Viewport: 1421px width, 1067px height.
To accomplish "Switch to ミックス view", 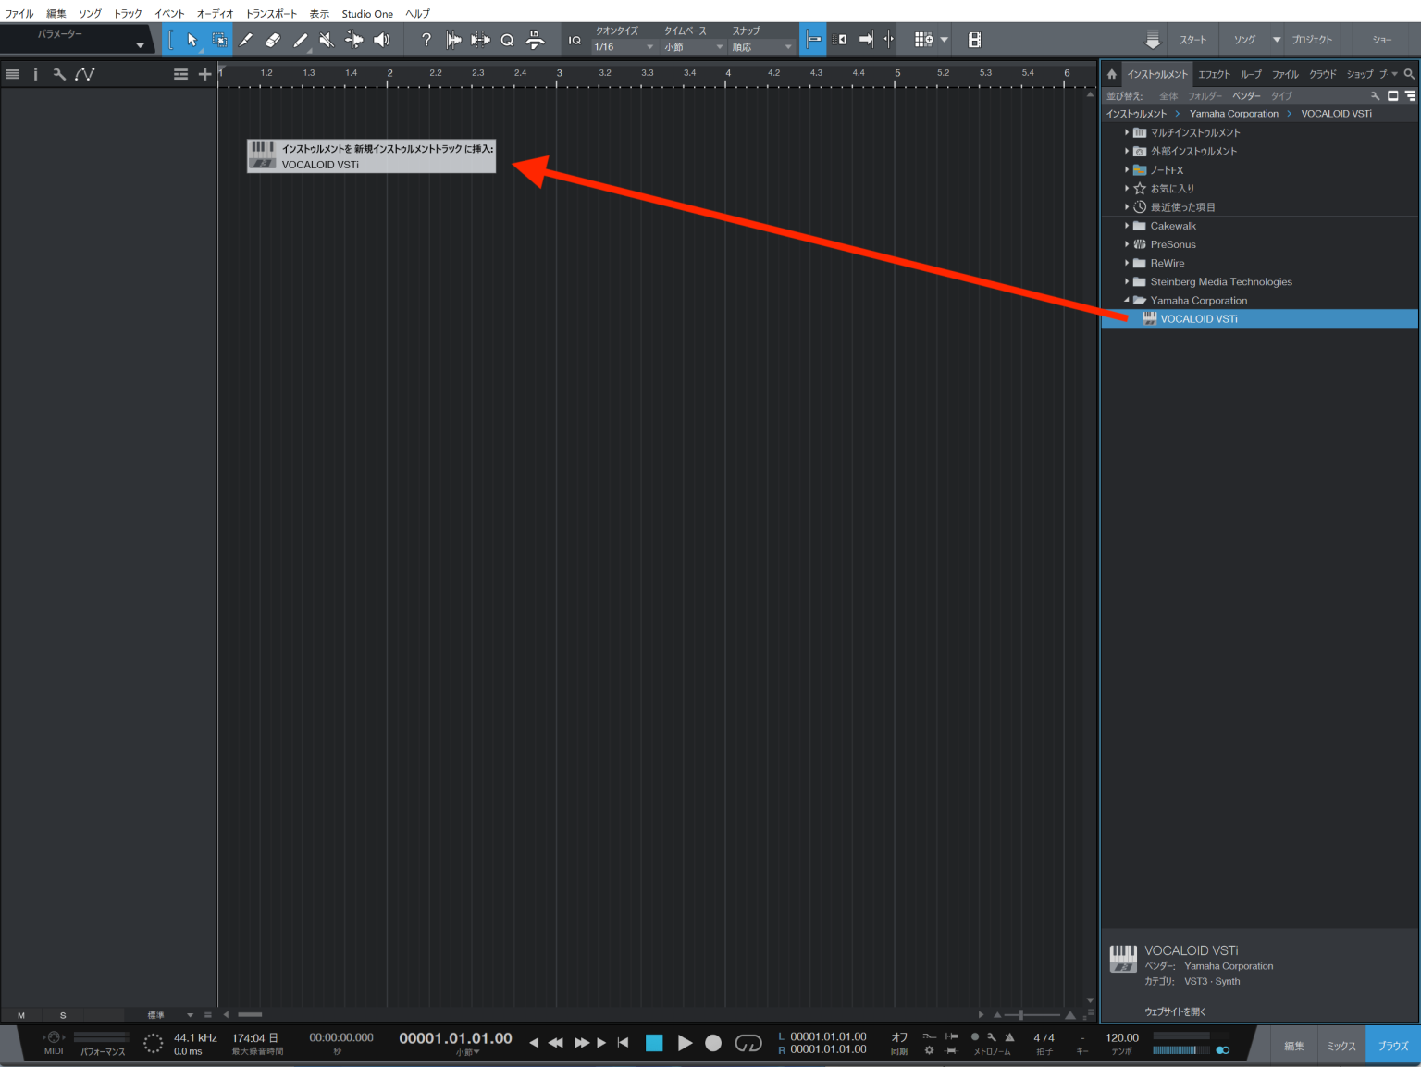I will click(1341, 1045).
